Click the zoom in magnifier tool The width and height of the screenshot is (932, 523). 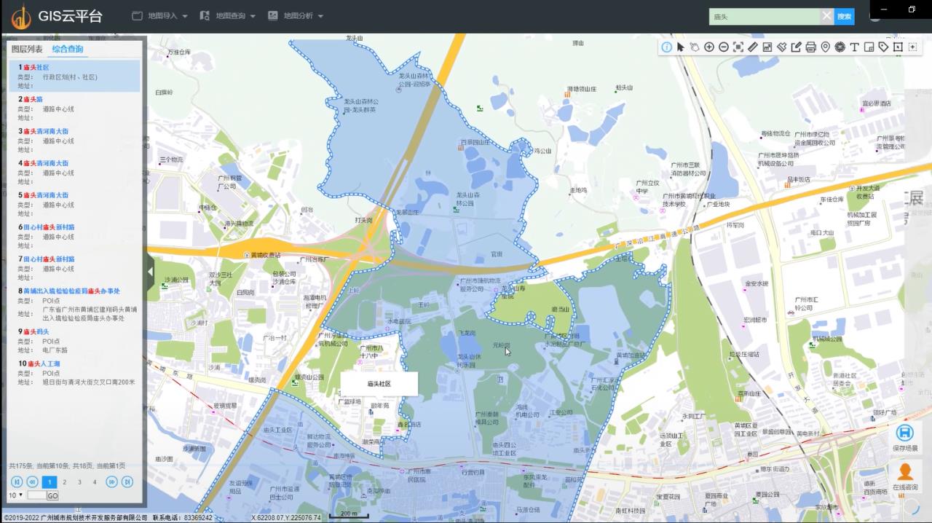click(x=708, y=47)
